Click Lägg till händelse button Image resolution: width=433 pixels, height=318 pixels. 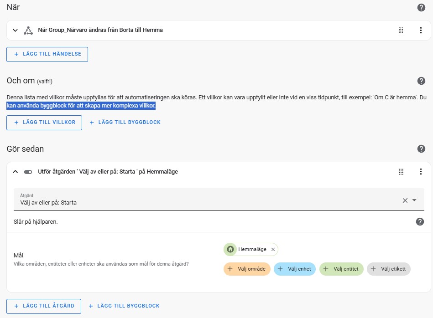(47, 54)
